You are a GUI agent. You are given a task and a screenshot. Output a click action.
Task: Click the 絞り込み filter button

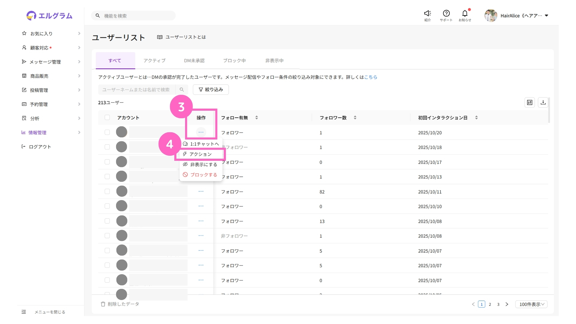click(211, 90)
